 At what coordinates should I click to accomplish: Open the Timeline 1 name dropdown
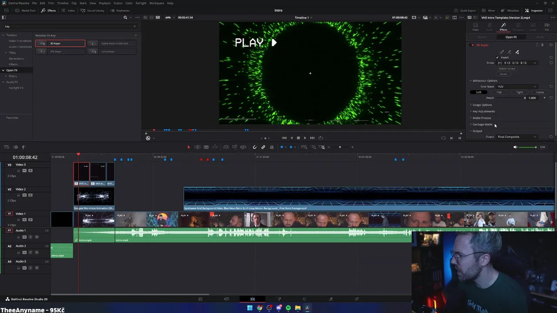pos(303,17)
